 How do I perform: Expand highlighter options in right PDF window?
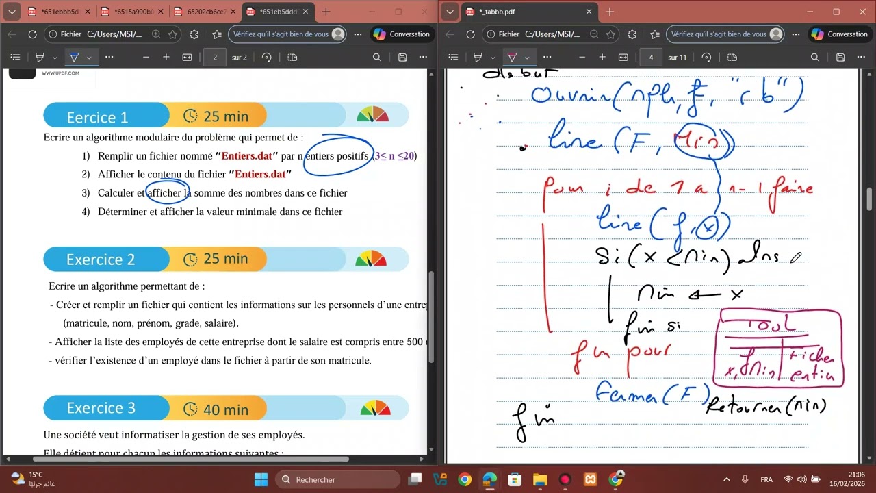[493, 58]
